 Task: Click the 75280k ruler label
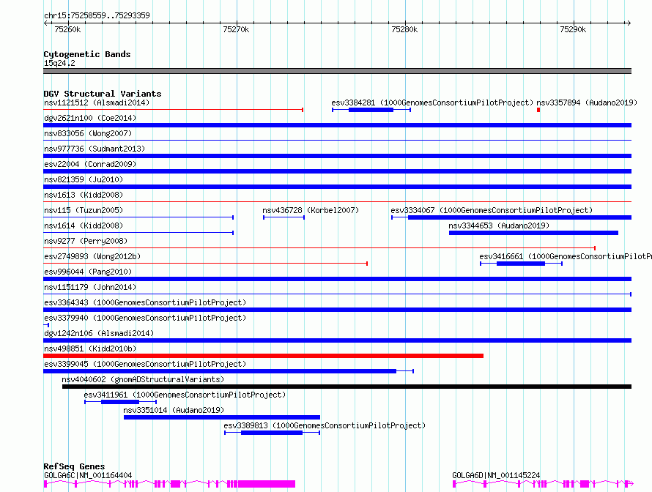[x=404, y=29]
